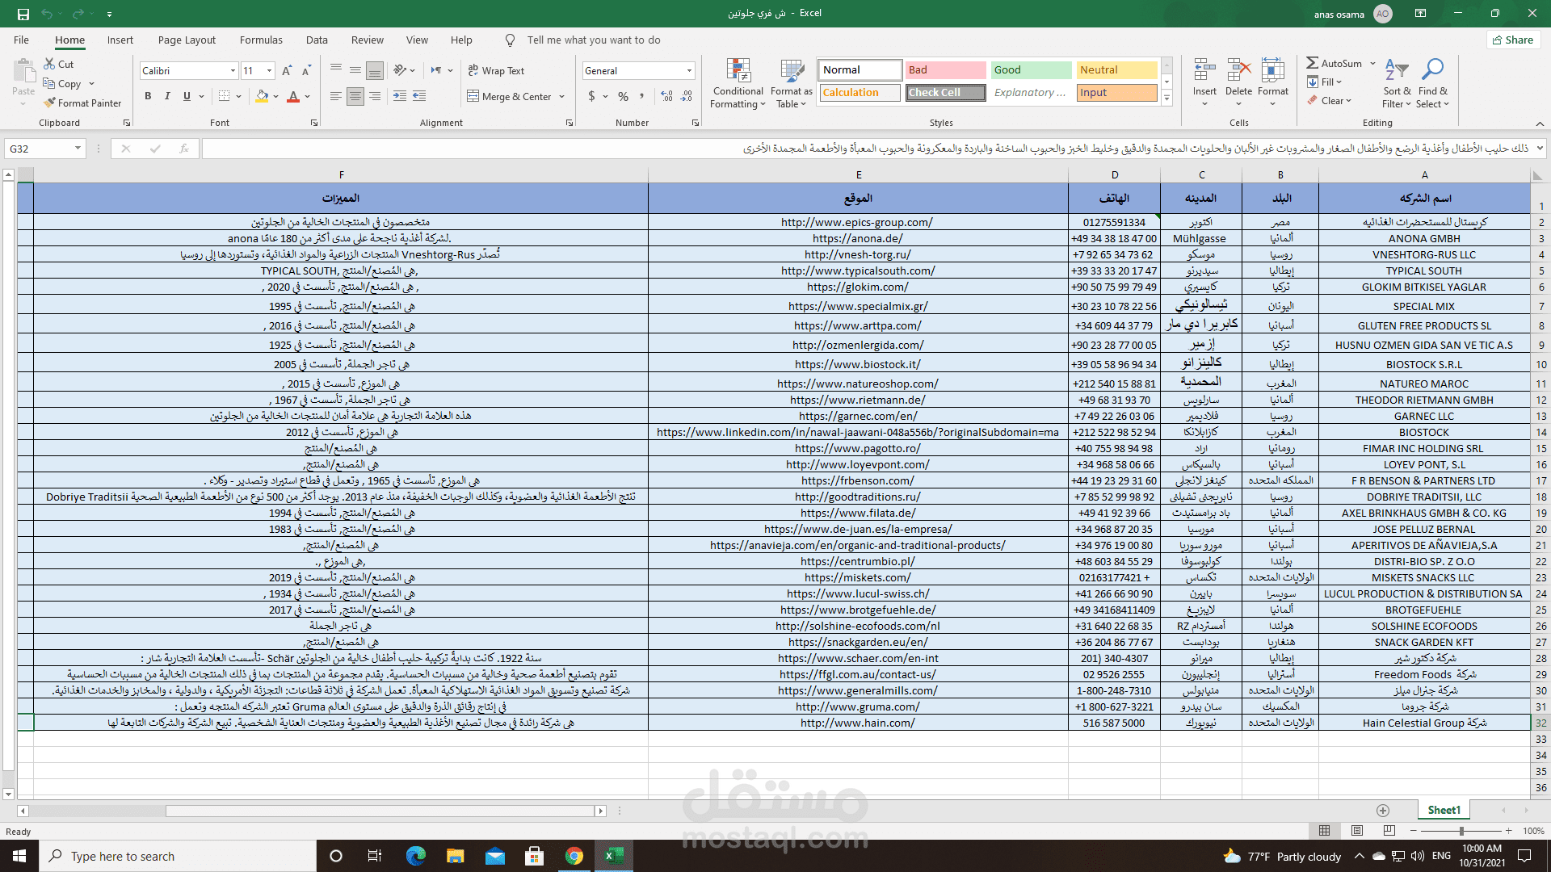Open the https://anona.de/ link cell
This screenshot has height=872, width=1551.
click(857, 238)
